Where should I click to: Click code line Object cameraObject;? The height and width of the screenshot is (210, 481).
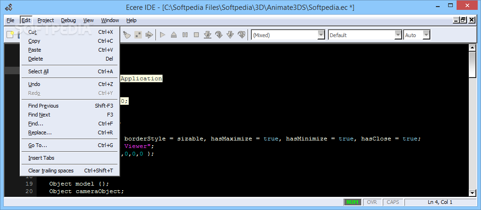pos(86,191)
